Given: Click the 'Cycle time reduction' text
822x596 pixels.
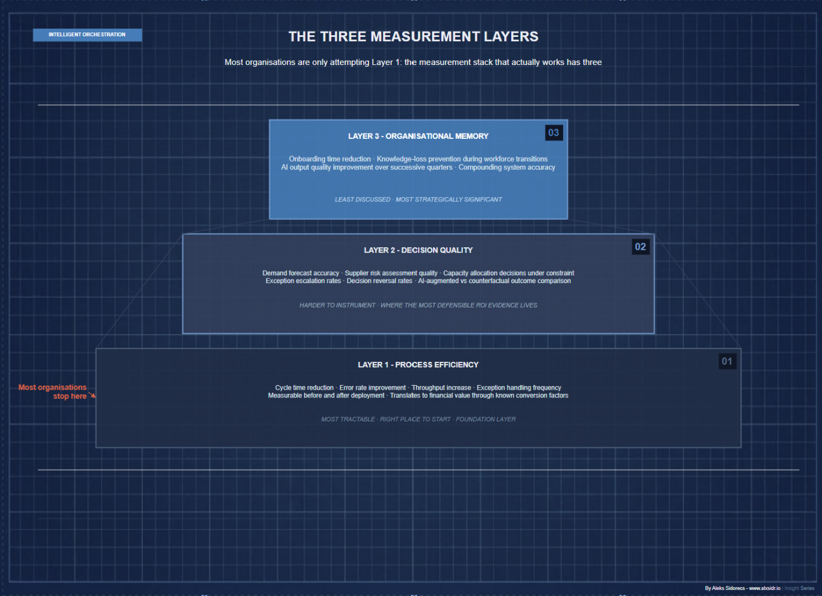Looking at the screenshot, I should click(x=304, y=388).
